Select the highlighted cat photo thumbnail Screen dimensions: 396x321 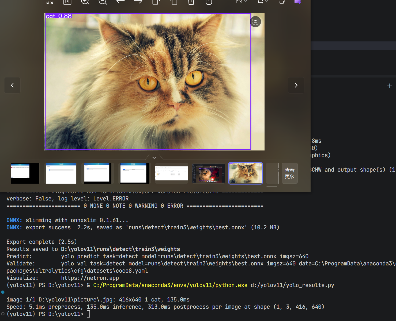246,173
